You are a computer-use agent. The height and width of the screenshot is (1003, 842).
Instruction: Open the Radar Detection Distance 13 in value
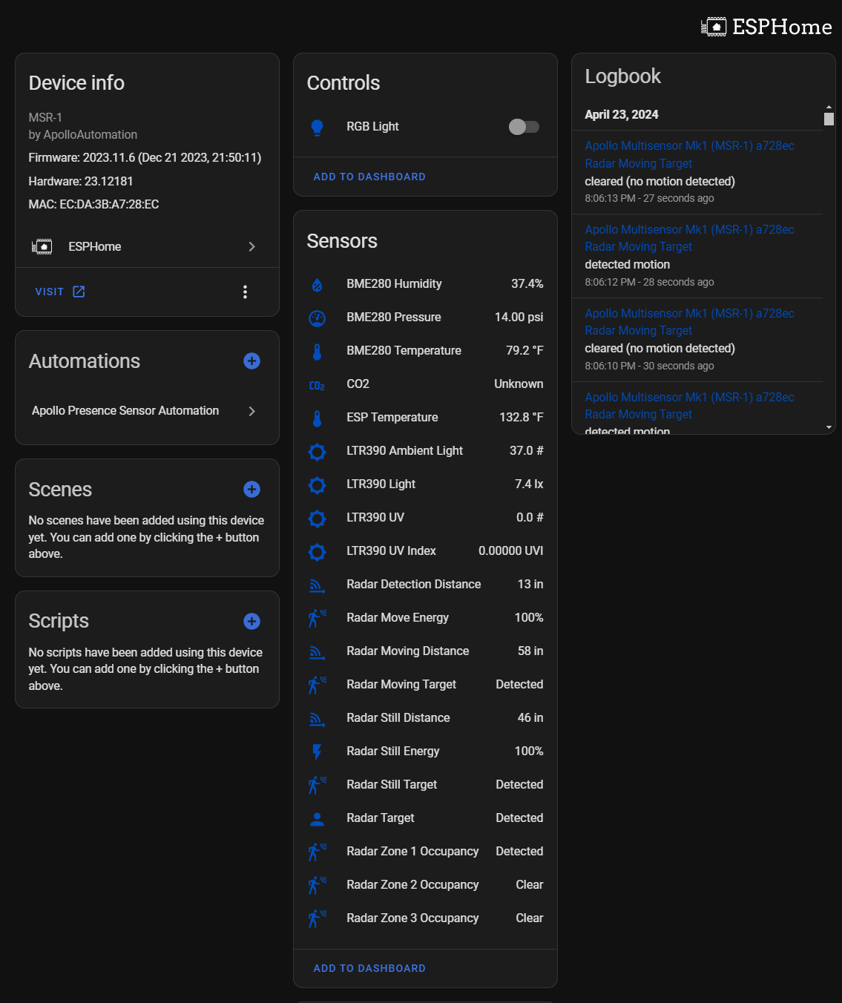(530, 585)
